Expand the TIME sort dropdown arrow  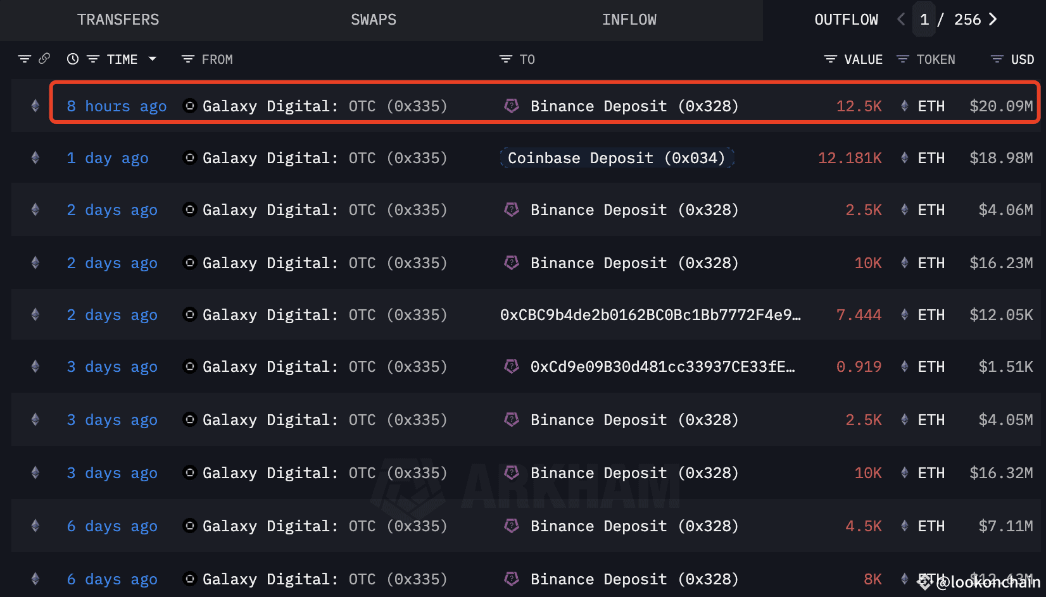(x=153, y=59)
